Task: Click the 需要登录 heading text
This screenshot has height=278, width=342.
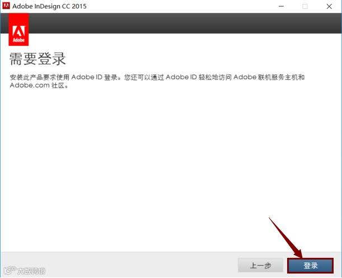Action: [x=38, y=59]
